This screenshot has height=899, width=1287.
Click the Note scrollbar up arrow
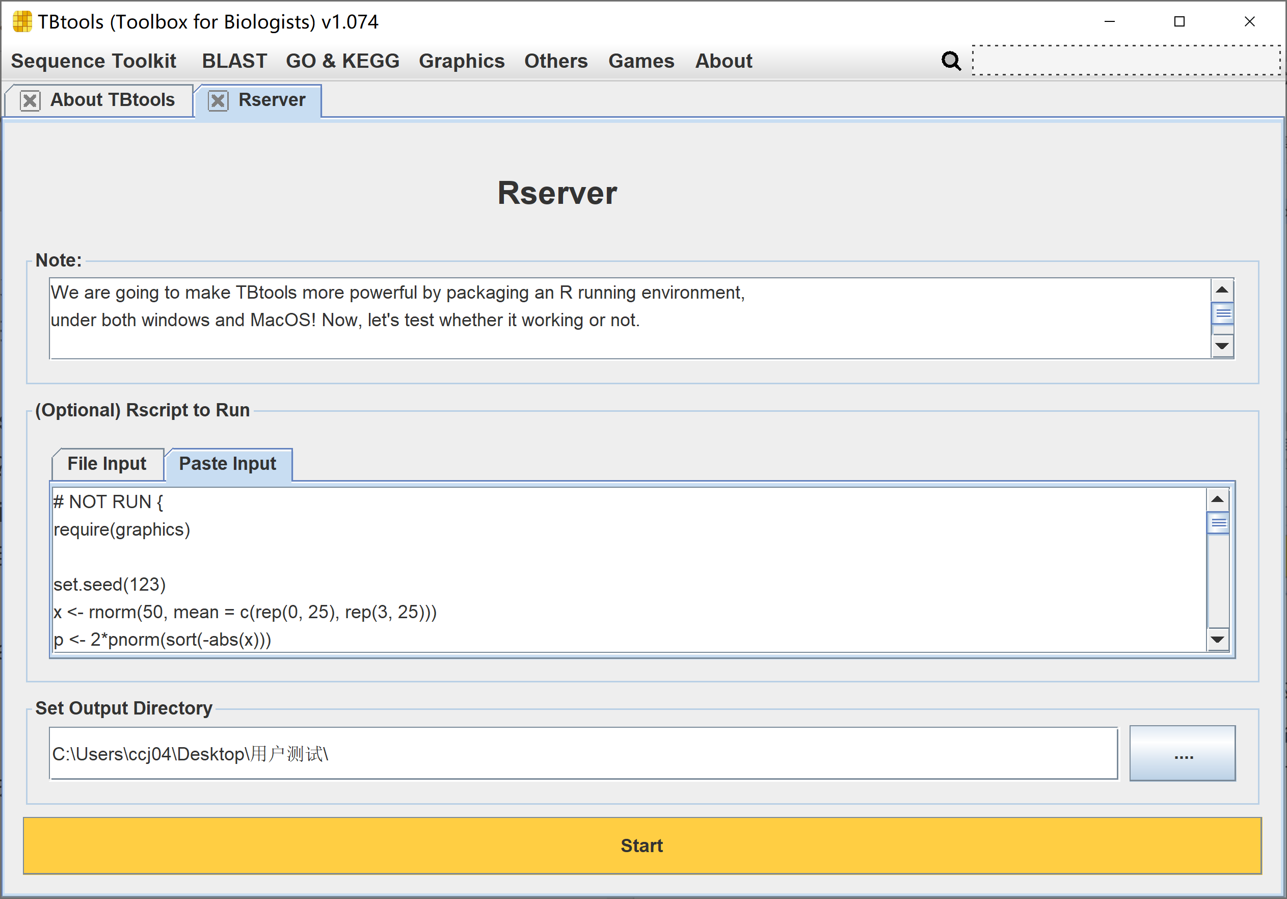pyautogui.click(x=1222, y=290)
